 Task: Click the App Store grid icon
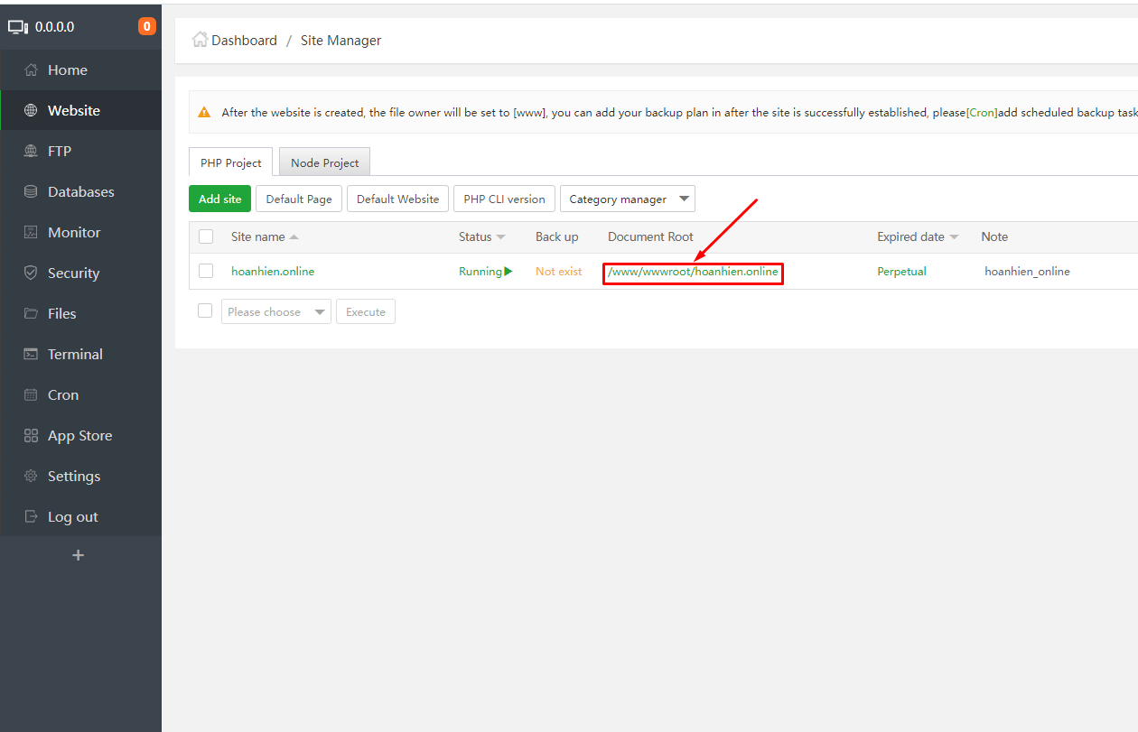(x=31, y=435)
